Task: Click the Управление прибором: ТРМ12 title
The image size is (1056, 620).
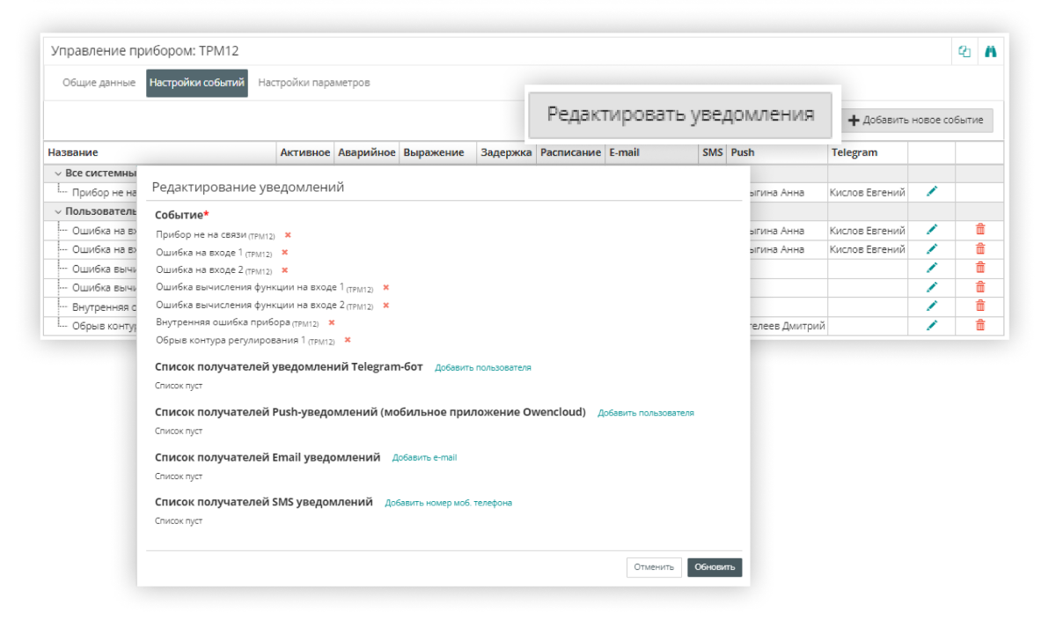Action: tap(145, 52)
